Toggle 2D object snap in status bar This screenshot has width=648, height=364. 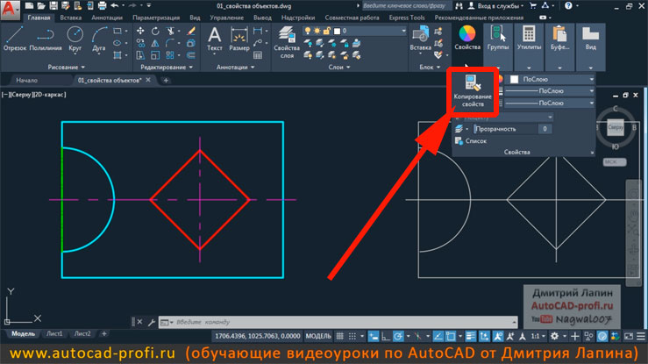pyautogui.click(x=451, y=336)
